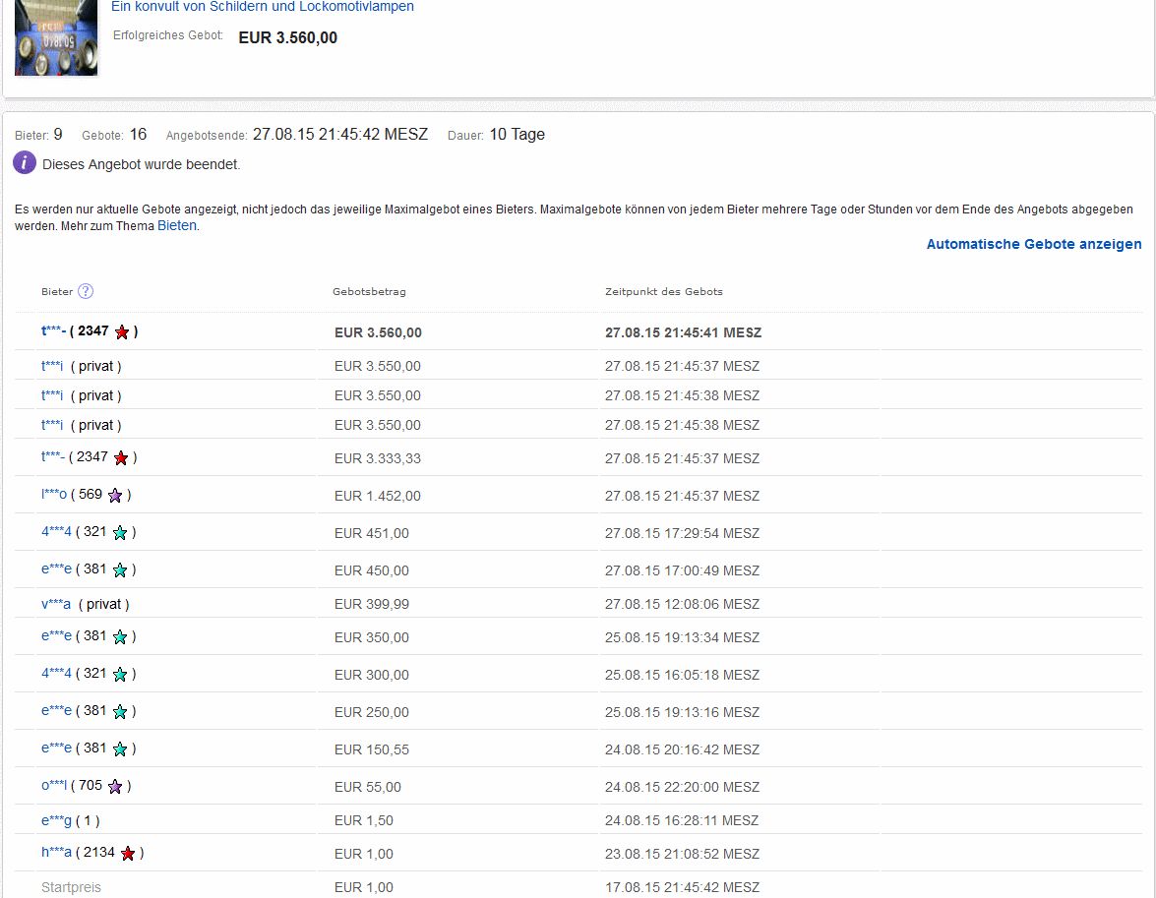The width and height of the screenshot is (1156, 898).
Task: Click purple star next to bidder l***o
Action: pos(115,496)
